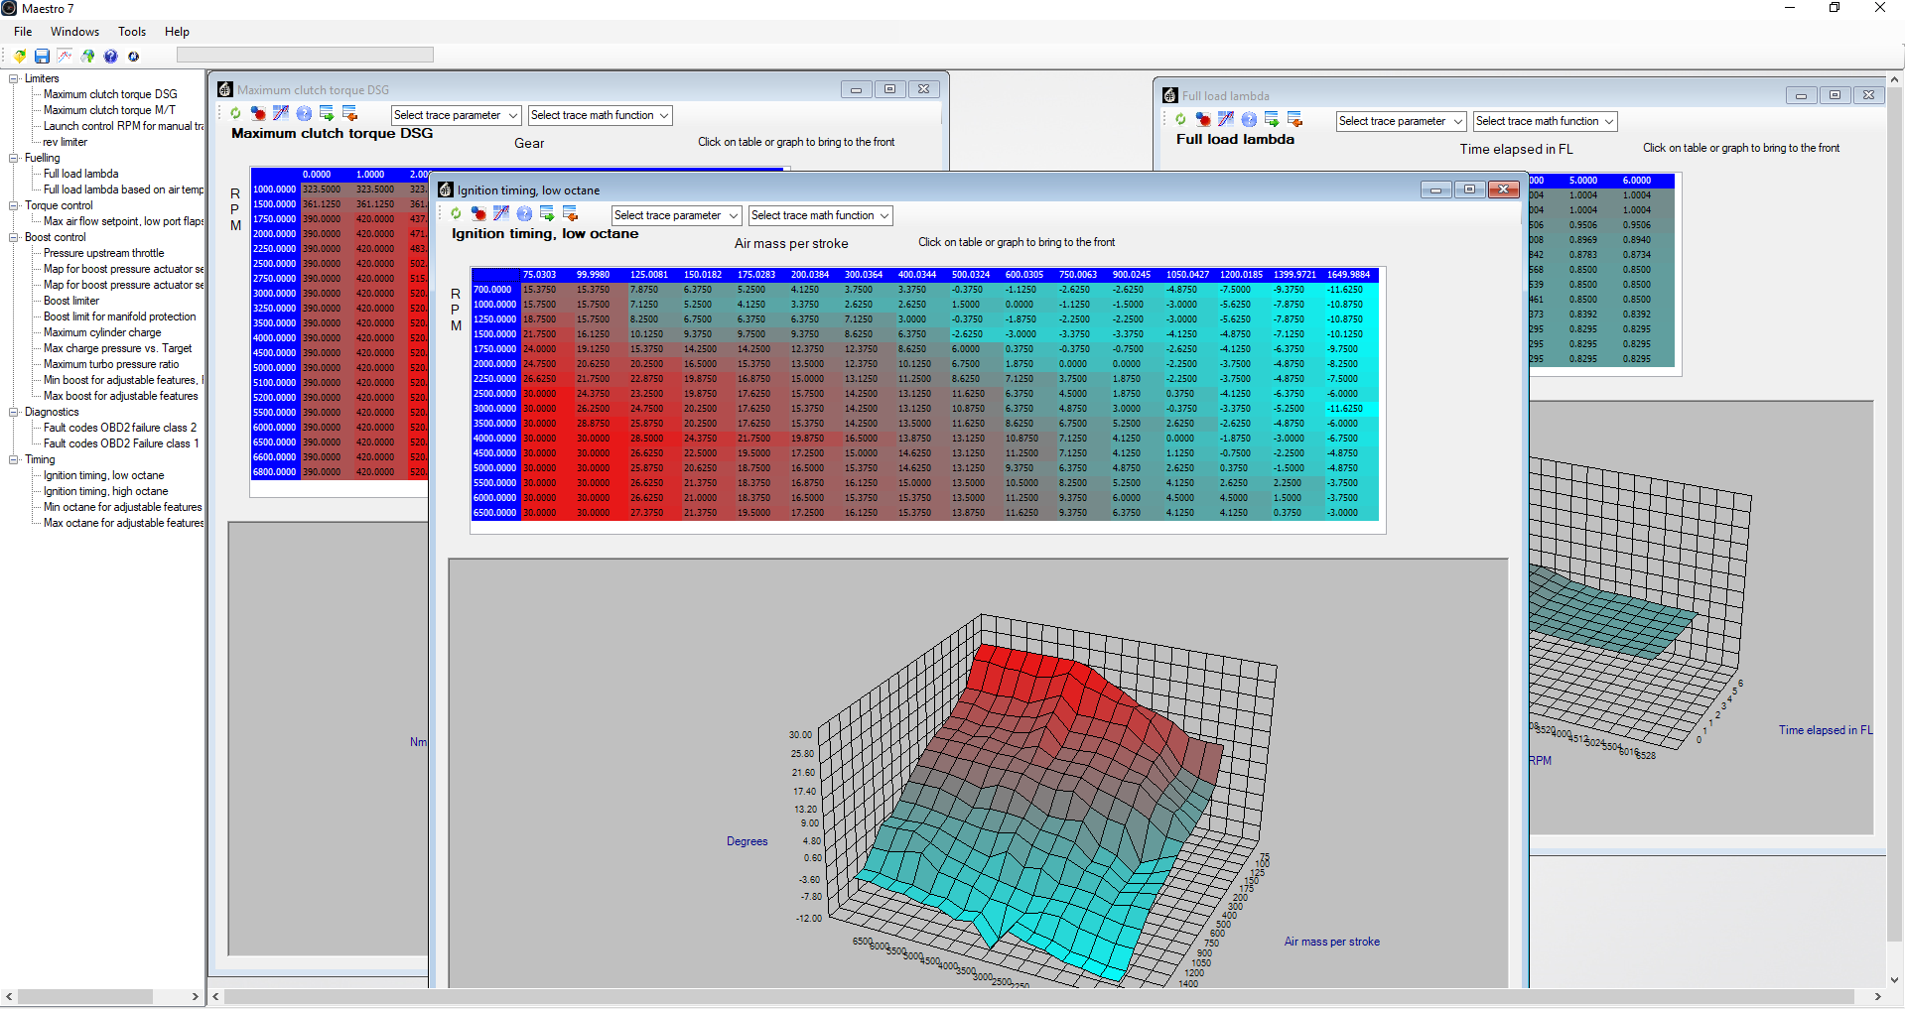This screenshot has width=1905, height=1009.
Task: Open trace parameter dropdown in Ignition timing window
Action: (x=676, y=215)
